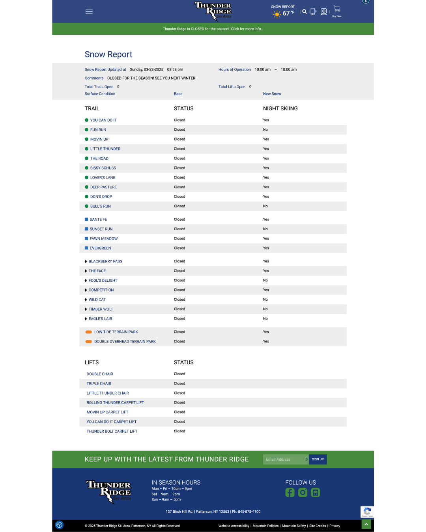Open the Buy Now shopping cart icon
426x532 pixels.
pos(336,10)
